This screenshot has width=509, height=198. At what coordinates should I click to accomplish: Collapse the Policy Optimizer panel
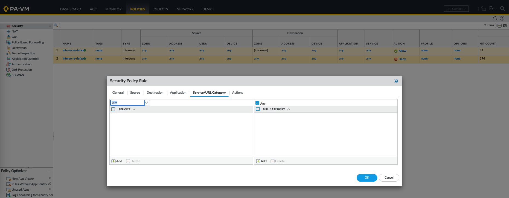click(x=50, y=171)
